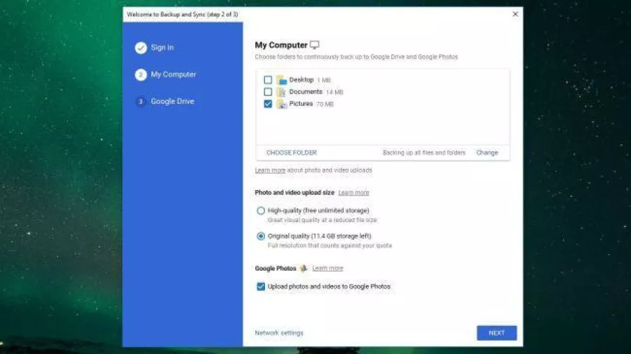631x354 pixels.
Task: Click the Documents folder icon
Action: (x=281, y=92)
